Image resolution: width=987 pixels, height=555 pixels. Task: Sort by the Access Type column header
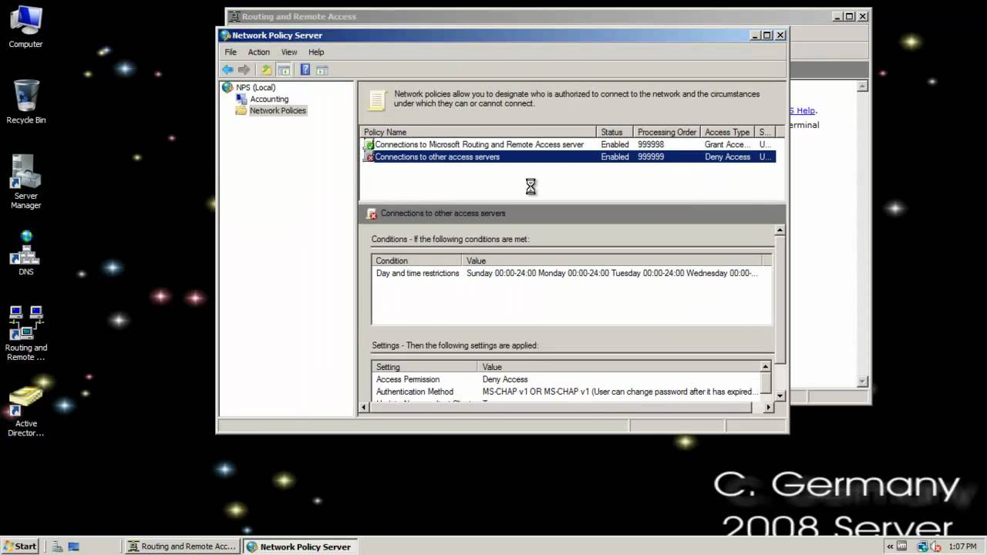point(727,132)
